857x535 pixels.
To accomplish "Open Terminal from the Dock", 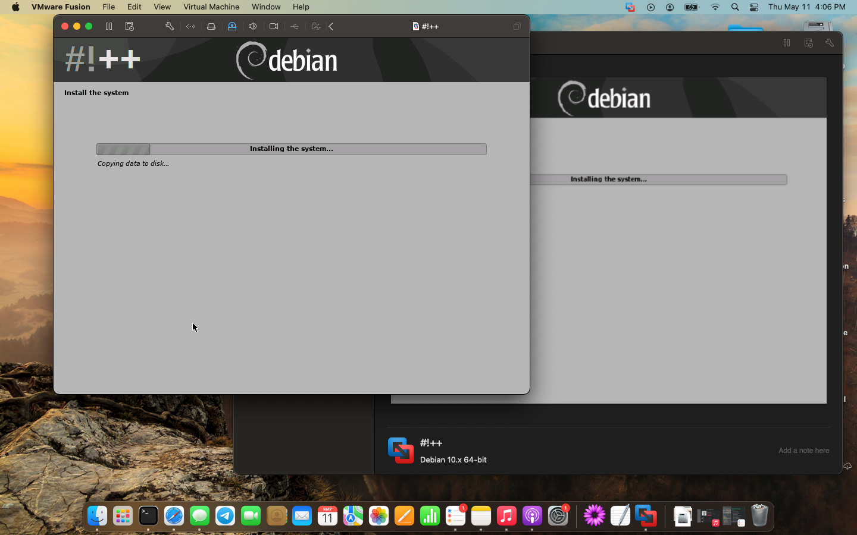I will (x=149, y=516).
